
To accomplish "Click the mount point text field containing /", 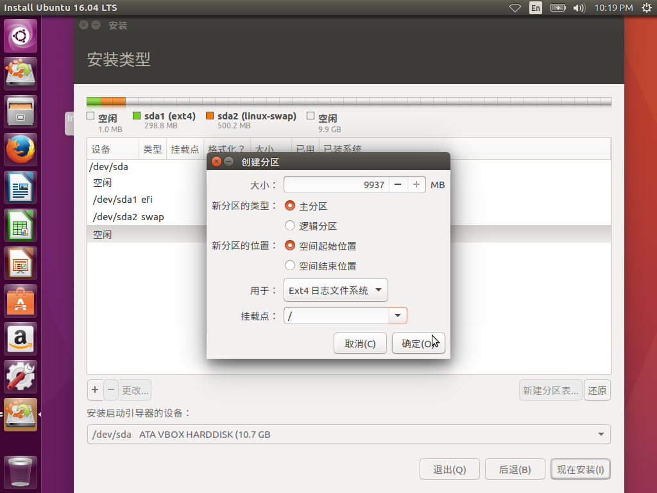I will (x=336, y=315).
